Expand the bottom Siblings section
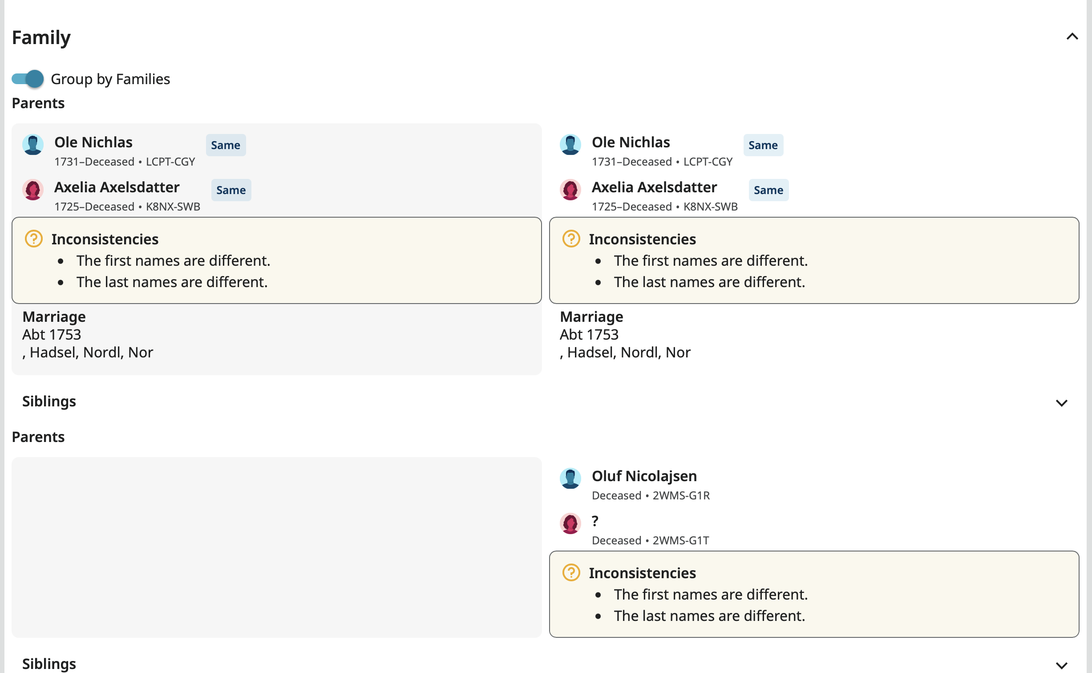 click(x=1061, y=665)
